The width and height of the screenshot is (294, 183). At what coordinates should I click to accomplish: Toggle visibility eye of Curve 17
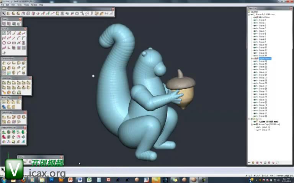pos(258,130)
